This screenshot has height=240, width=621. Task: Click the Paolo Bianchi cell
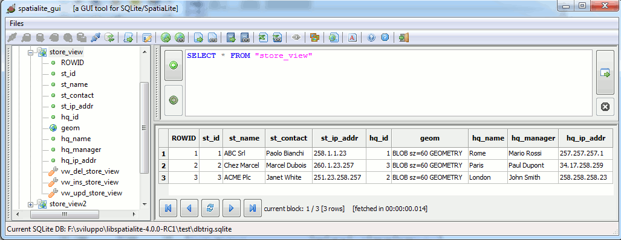tap(288, 153)
